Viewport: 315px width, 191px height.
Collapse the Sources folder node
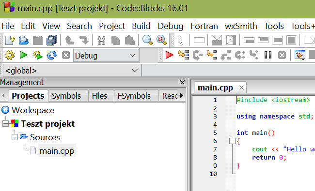[x=15, y=137]
